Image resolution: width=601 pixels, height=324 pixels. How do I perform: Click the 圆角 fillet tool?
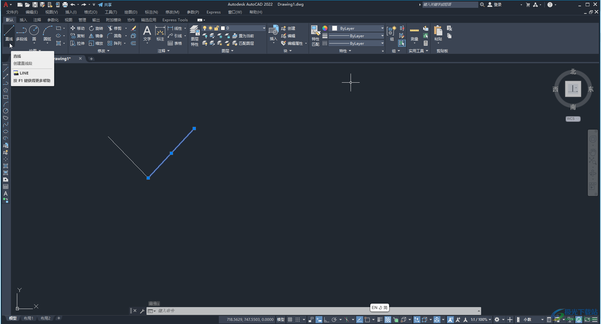pos(115,36)
